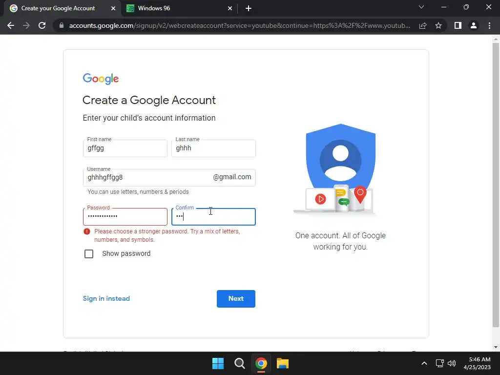The image size is (500, 375).
Task: Click the vertical page scrollbar
Action: point(496,185)
